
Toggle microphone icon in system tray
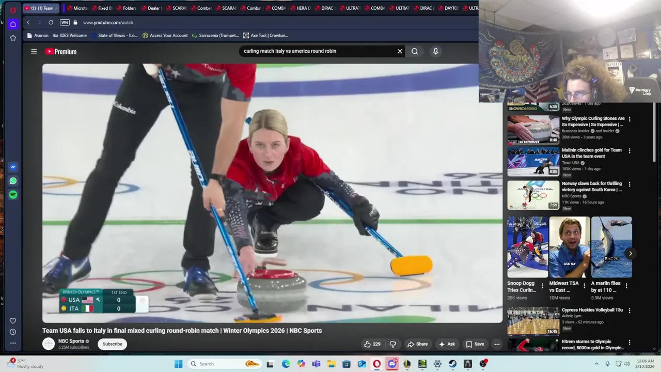pyautogui.click(x=607, y=364)
